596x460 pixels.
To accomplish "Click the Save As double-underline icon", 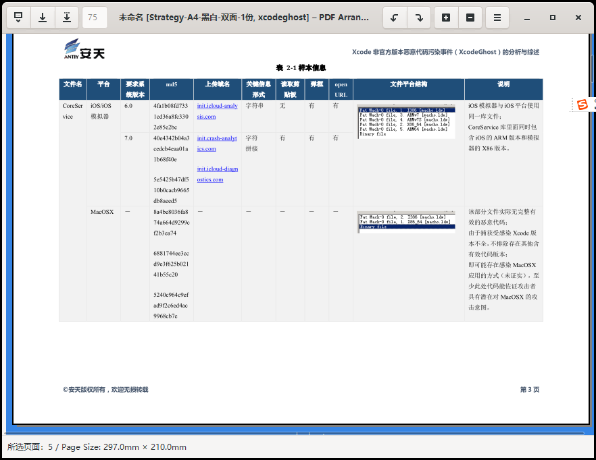I will tap(67, 18).
